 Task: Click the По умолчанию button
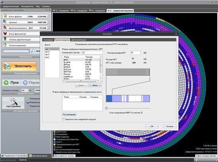click(69, 115)
